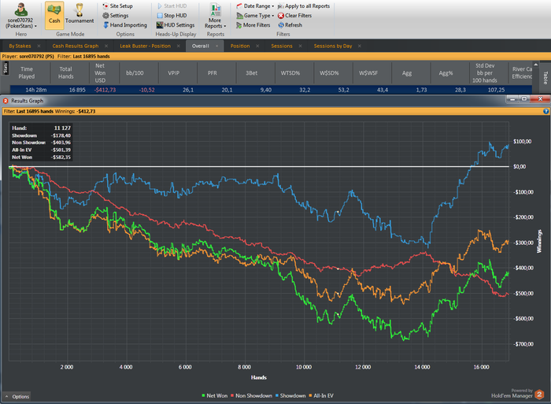The width and height of the screenshot is (551, 404).
Task: Switch to the Position tab
Action: [240, 46]
